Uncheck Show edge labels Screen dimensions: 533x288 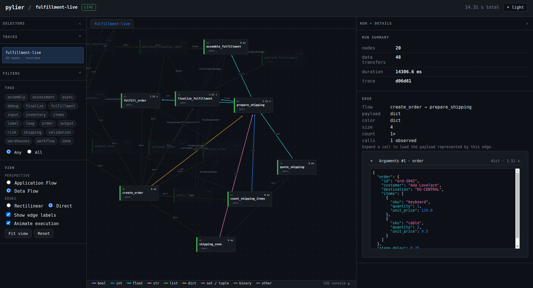[x=8, y=214]
